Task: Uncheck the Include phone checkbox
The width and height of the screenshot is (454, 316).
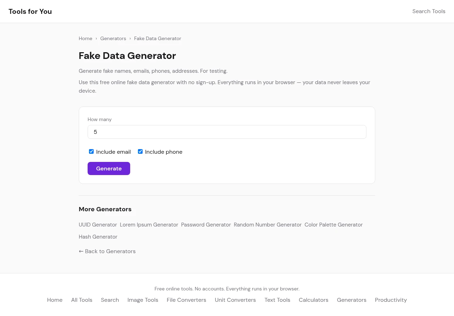Action: 140,152
